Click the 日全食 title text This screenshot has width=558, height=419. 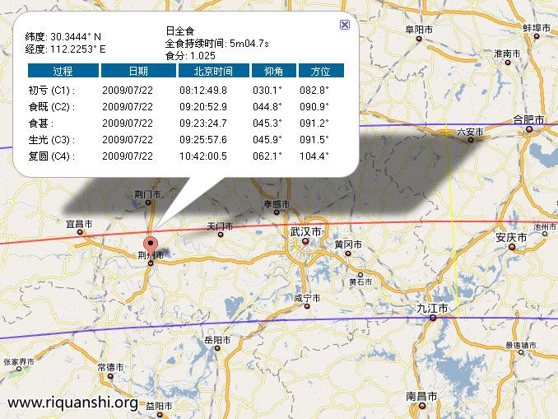[x=180, y=31]
